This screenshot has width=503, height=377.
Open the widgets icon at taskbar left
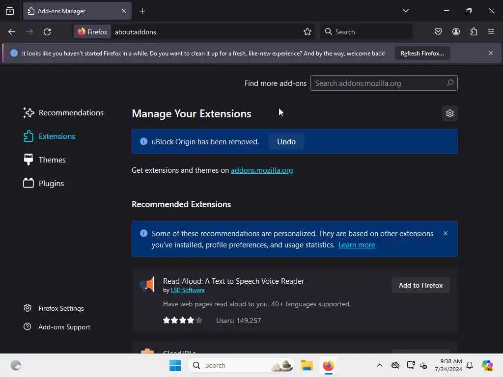(16, 365)
